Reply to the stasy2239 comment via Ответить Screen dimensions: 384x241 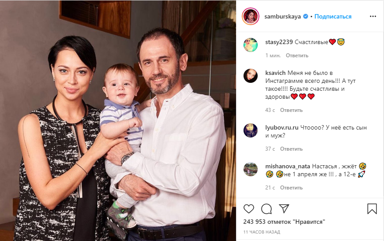coord(297,56)
